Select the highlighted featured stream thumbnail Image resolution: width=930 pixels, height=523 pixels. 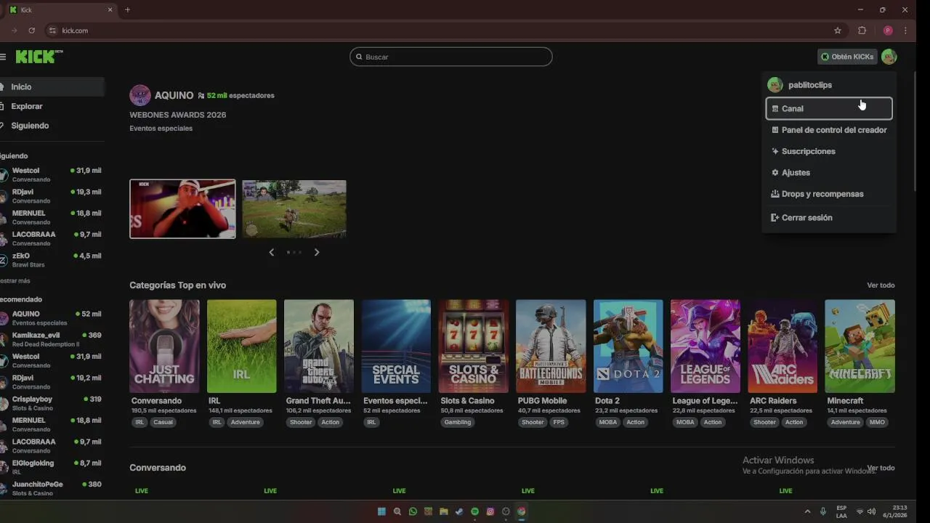coord(182,209)
